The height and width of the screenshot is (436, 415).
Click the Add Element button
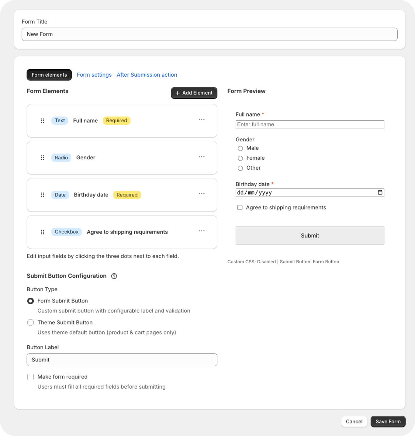click(194, 93)
